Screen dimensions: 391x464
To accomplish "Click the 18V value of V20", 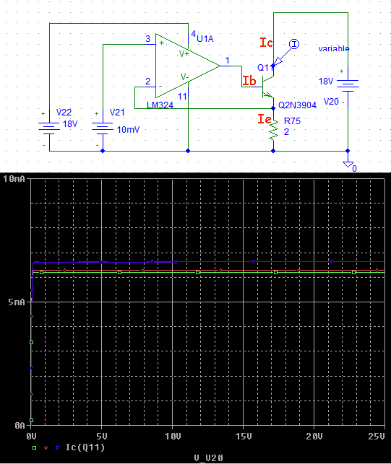I will [326, 81].
